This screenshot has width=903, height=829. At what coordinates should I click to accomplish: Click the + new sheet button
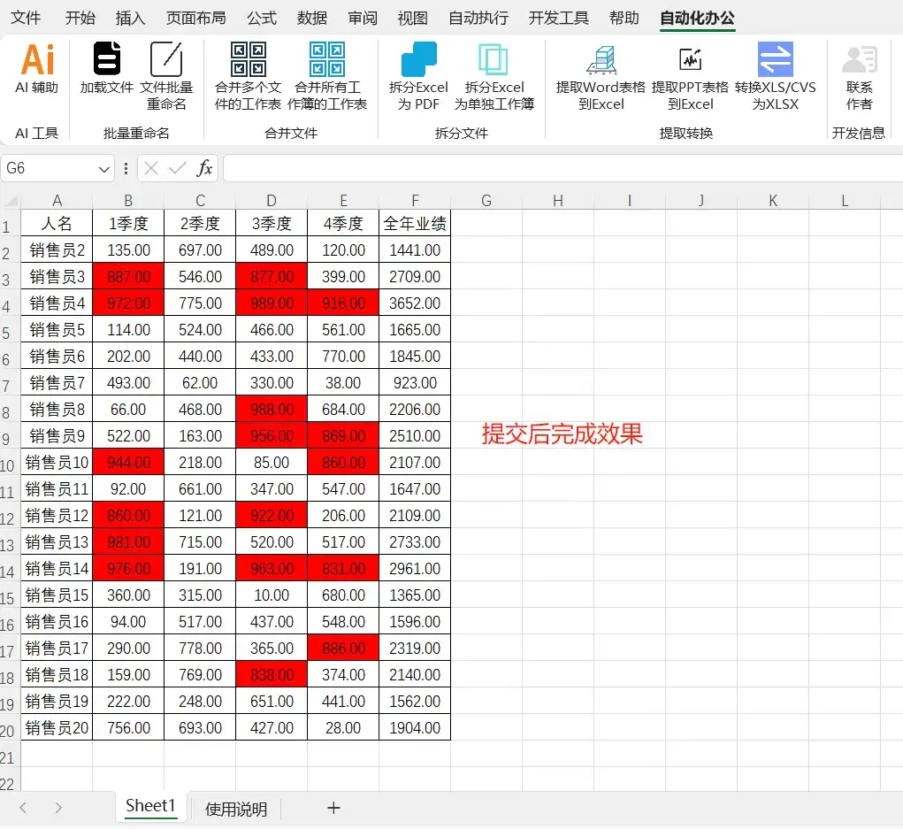(333, 808)
